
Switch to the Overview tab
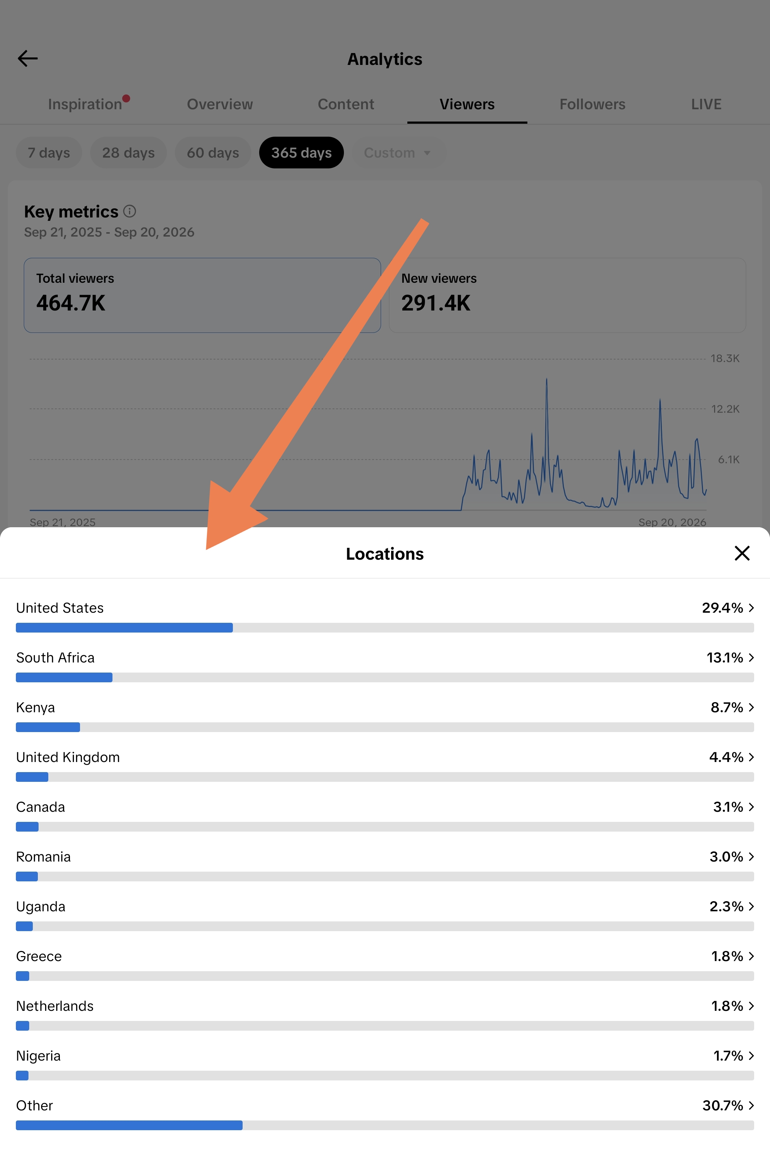(x=220, y=104)
